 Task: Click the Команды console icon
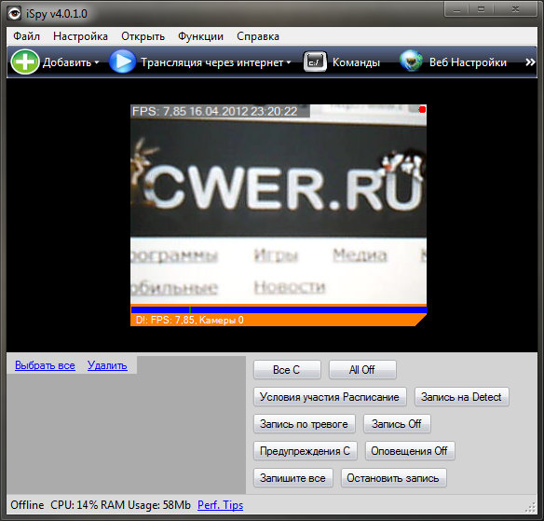(315, 62)
